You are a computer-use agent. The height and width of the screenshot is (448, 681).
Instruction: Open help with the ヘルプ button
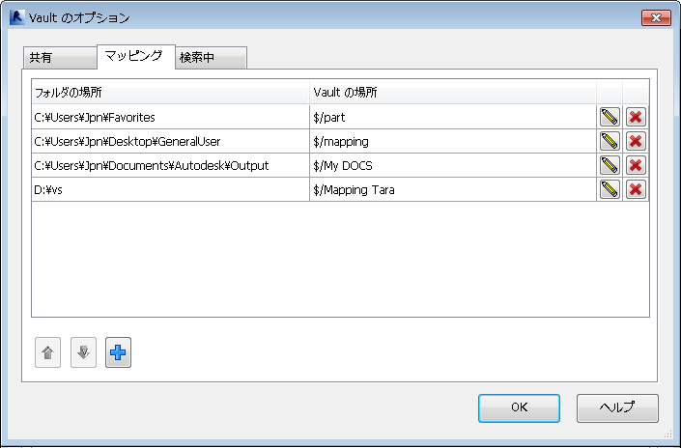pyautogui.click(x=617, y=408)
